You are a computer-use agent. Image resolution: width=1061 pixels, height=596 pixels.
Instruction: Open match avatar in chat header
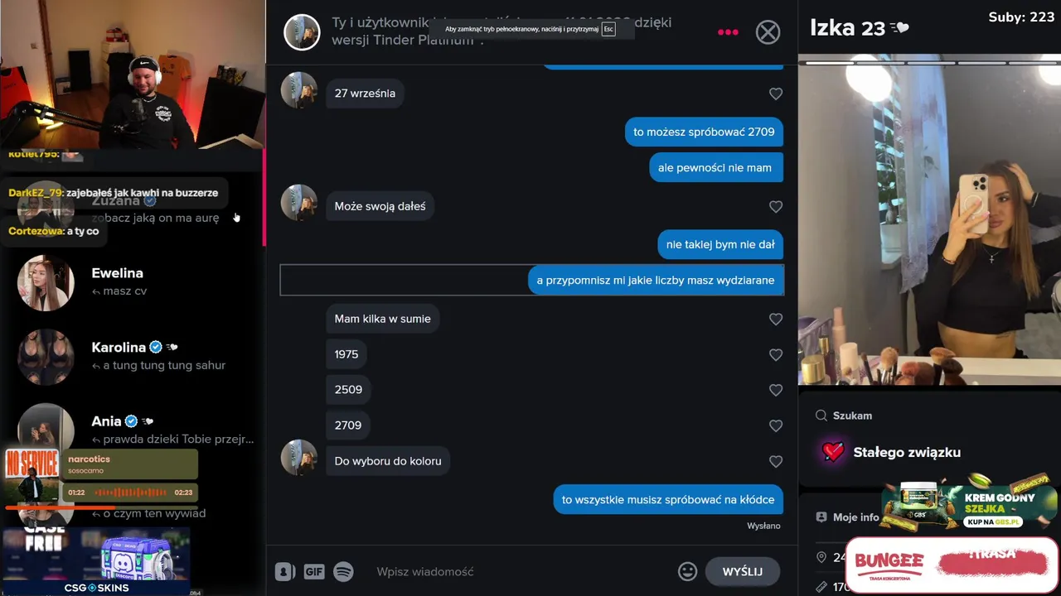point(302,32)
